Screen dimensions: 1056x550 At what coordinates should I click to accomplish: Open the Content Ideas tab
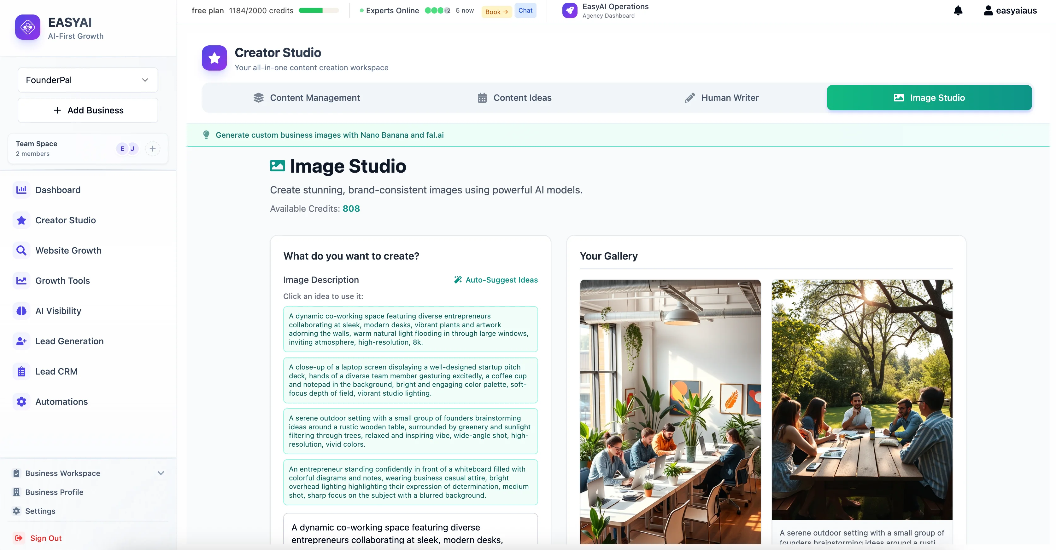[x=522, y=97]
